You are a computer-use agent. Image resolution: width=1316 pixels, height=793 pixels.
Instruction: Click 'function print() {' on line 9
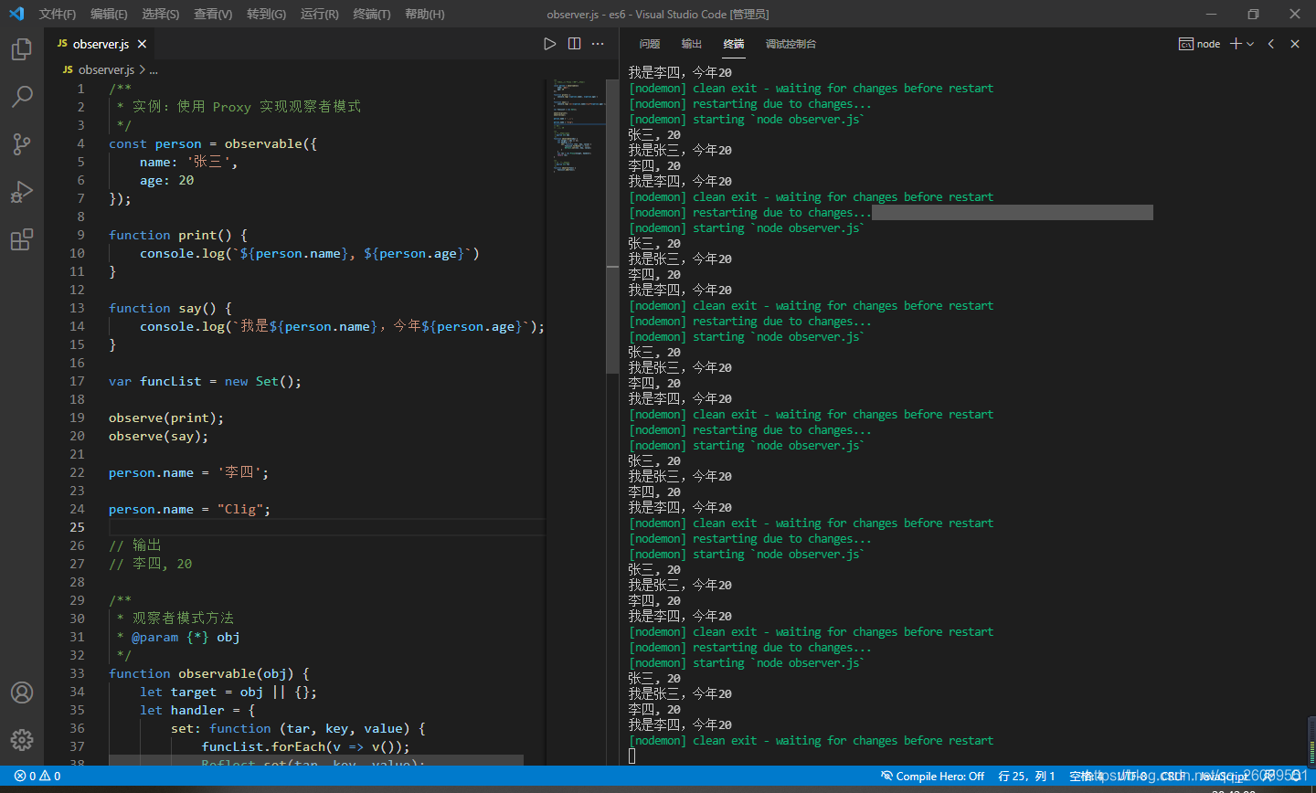coord(178,235)
